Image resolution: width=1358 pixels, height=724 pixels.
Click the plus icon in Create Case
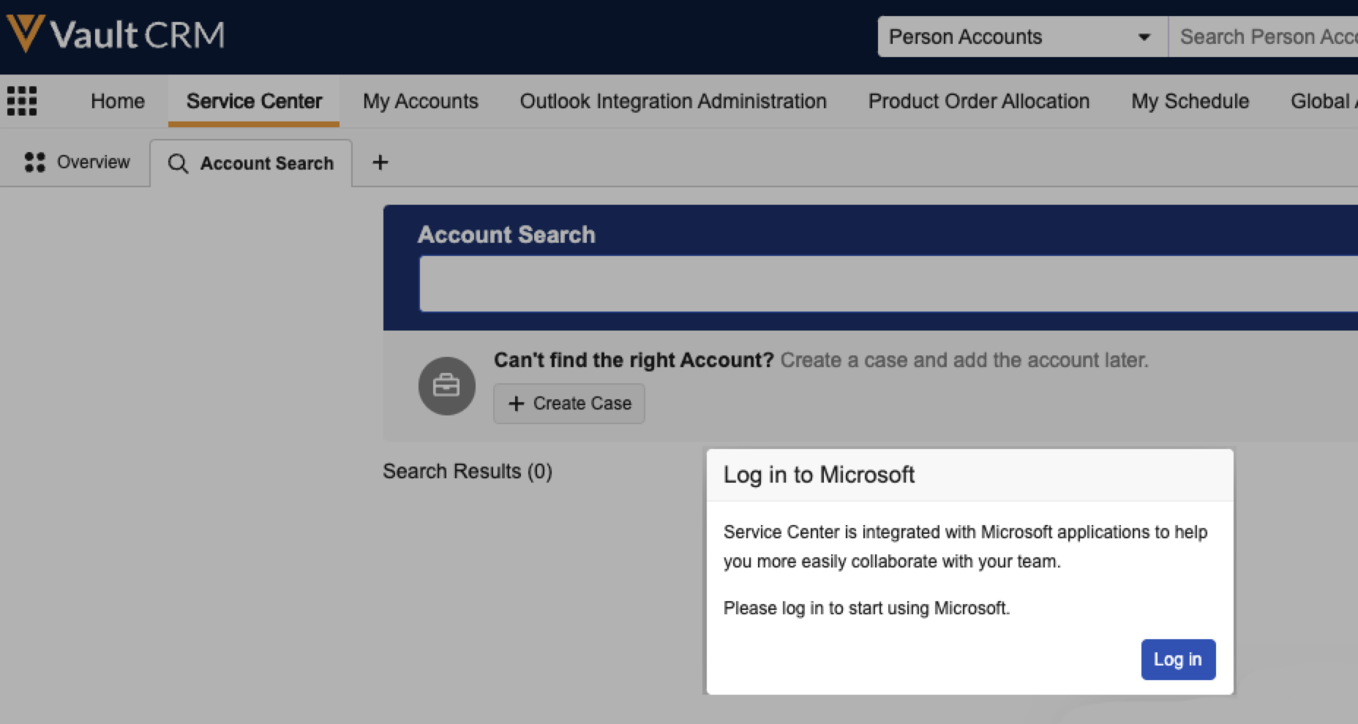(x=517, y=404)
